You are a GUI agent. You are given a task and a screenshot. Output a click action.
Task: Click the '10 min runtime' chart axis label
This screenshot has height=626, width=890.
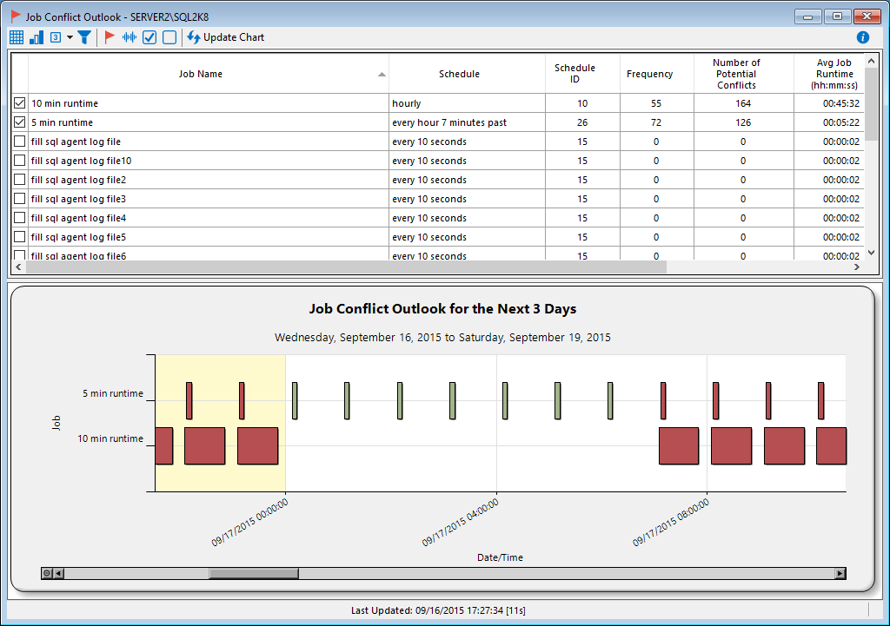coord(110,438)
